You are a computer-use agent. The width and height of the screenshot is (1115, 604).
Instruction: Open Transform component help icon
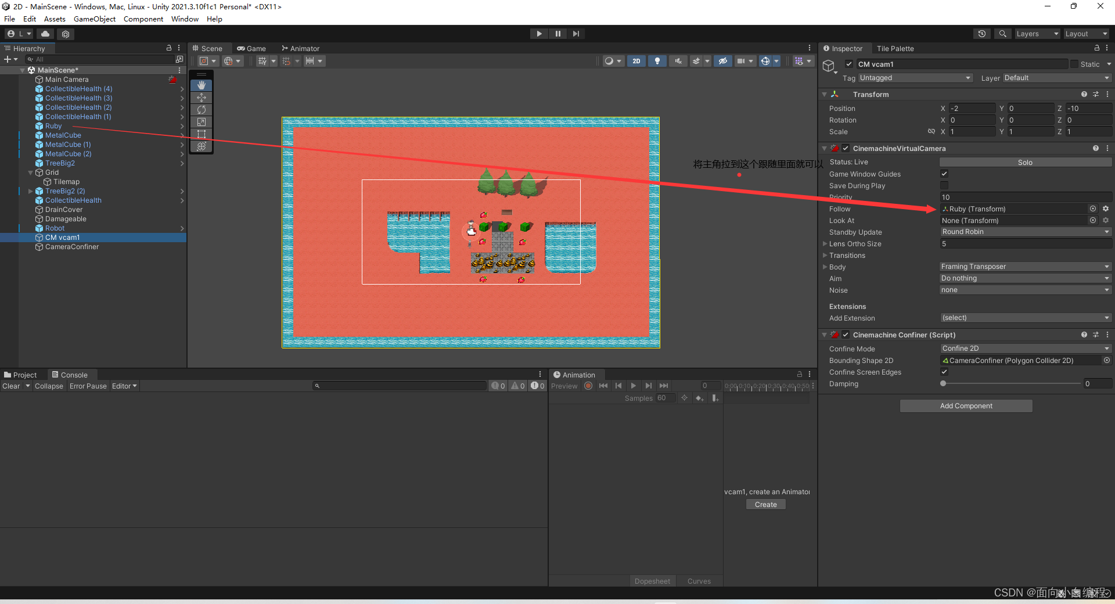click(x=1084, y=94)
